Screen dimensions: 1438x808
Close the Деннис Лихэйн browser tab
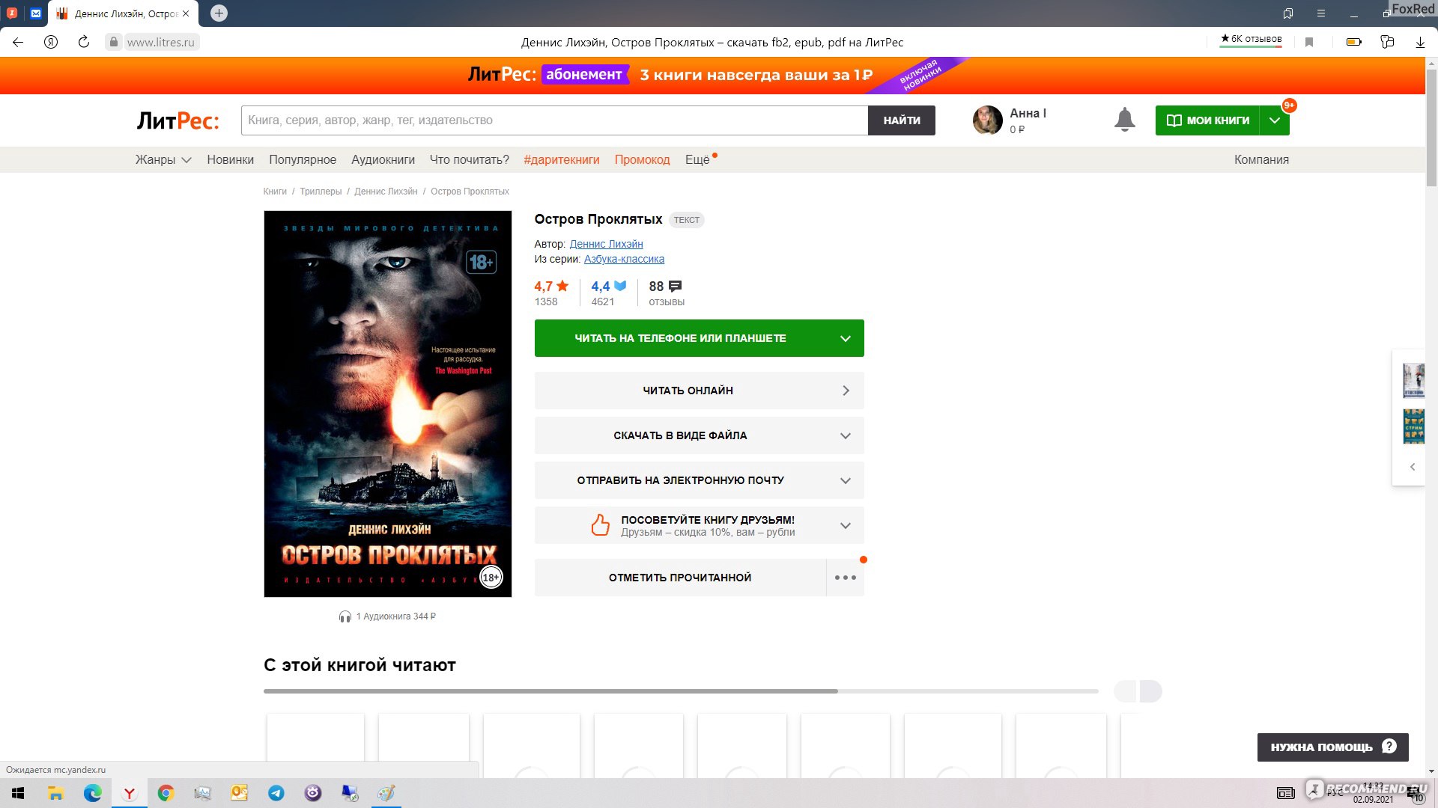[186, 13]
